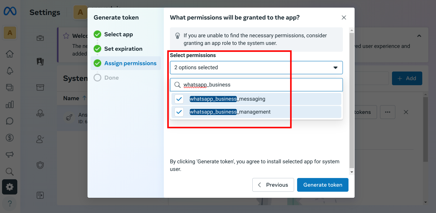Image resolution: width=436 pixels, height=213 pixels.
Task: Sort by the Name column arrow
Action: click(x=84, y=98)
